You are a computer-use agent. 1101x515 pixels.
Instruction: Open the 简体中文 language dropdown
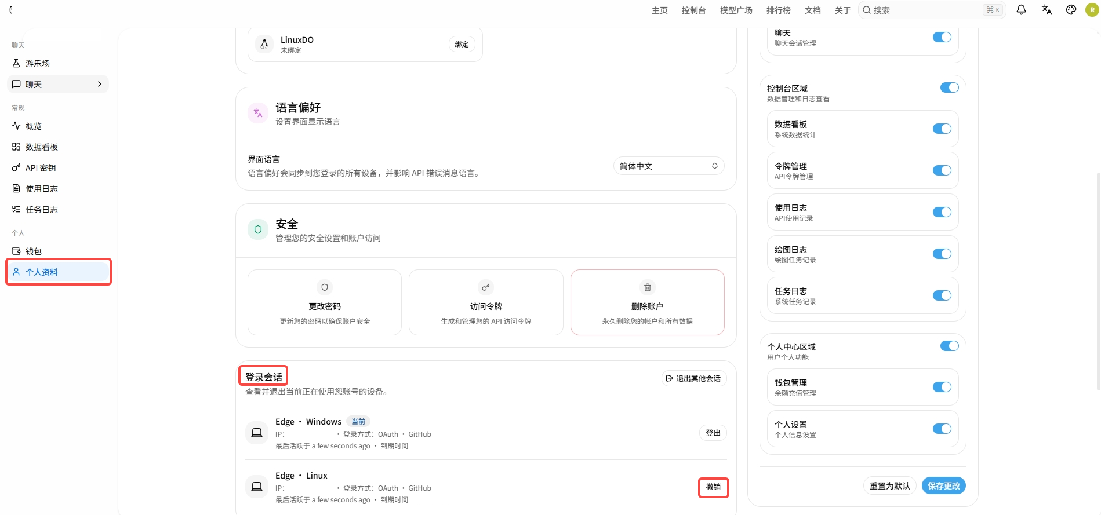[668, 166]
